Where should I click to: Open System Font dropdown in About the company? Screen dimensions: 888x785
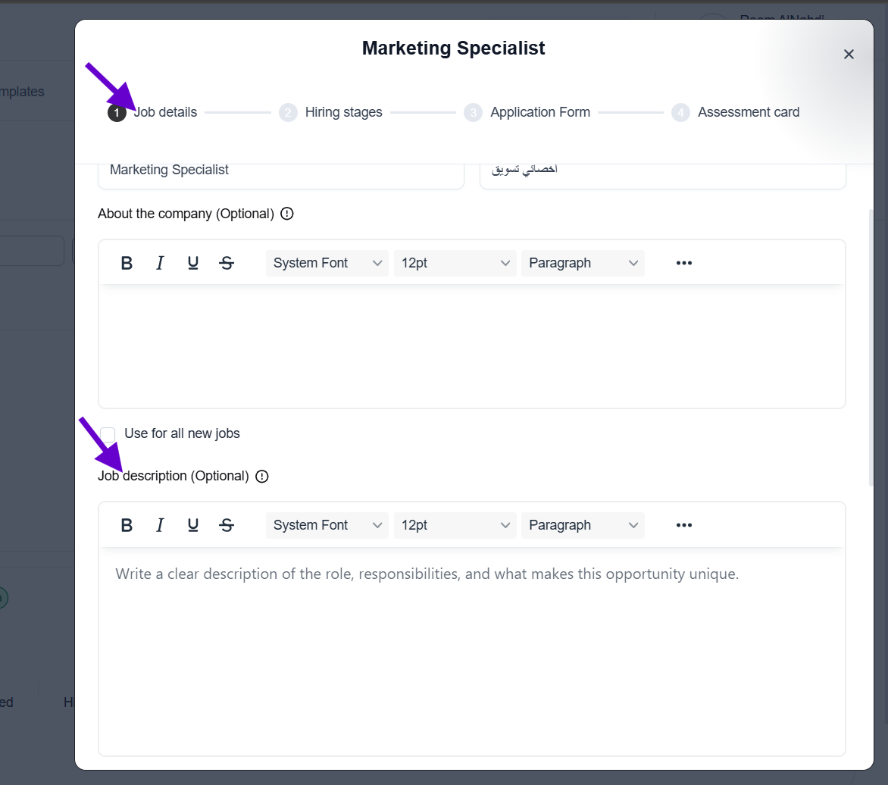(x=327, y=263)
